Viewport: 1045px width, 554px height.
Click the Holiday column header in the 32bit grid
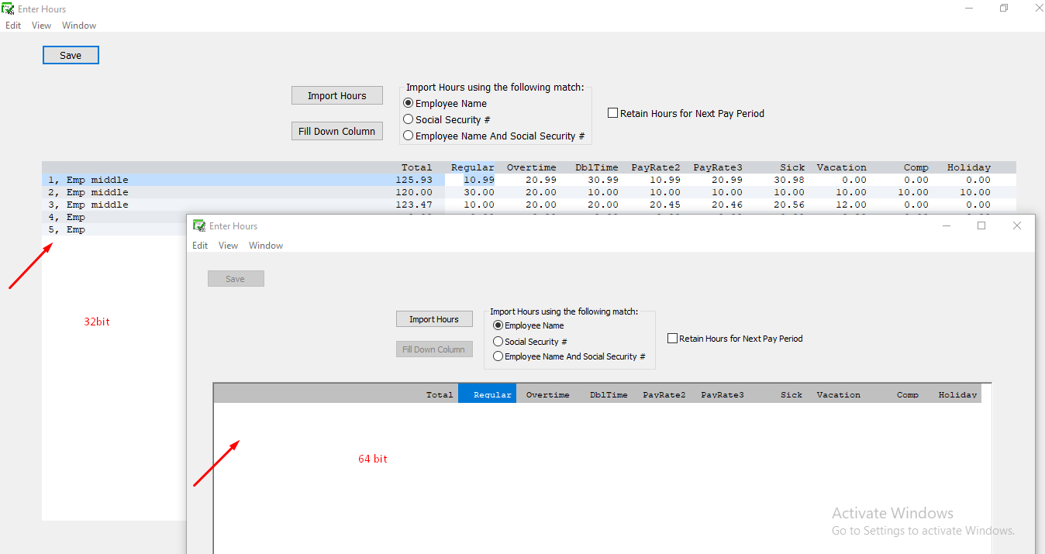tap(968, 167)
